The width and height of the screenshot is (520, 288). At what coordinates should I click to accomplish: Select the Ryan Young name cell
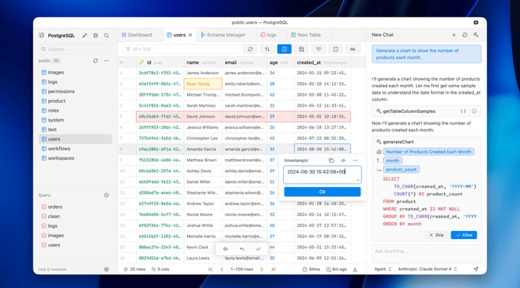point(203,84)
